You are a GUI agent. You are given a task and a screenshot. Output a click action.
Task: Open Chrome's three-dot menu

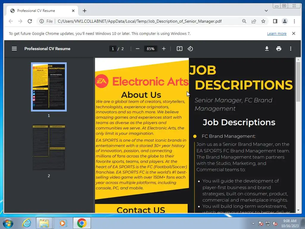294,21
